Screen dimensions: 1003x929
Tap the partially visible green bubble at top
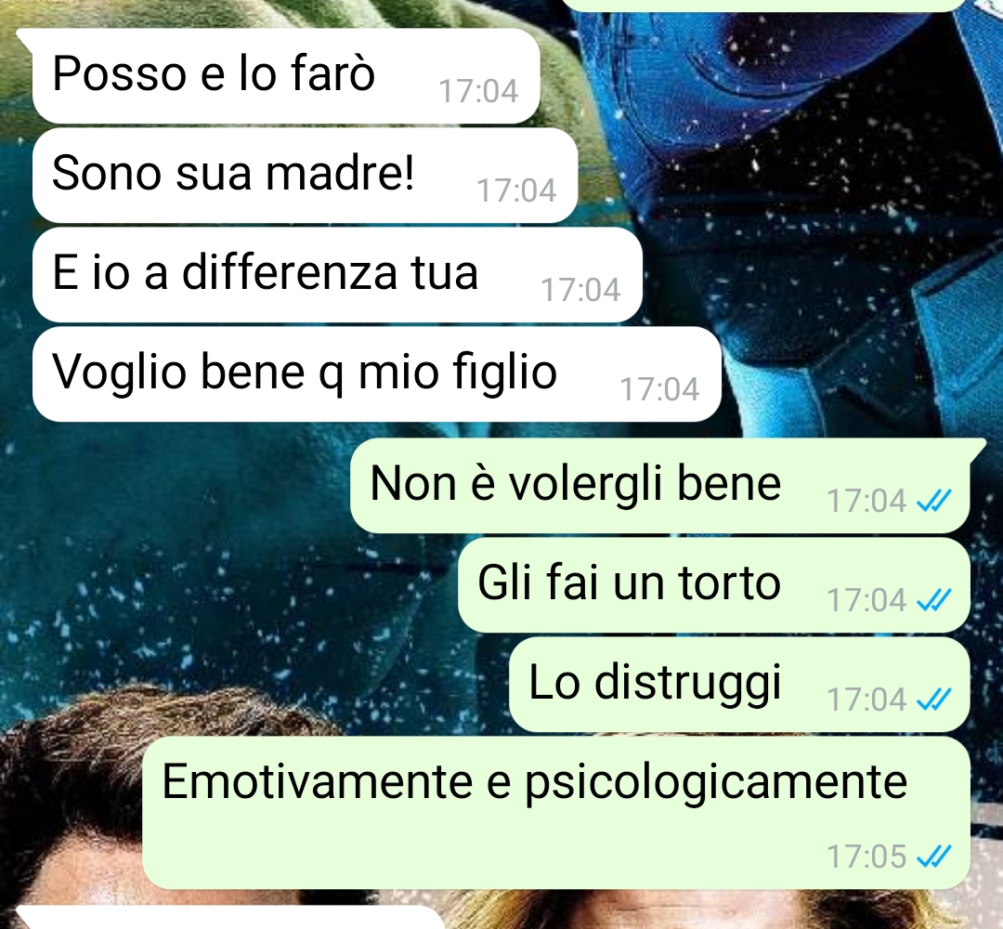[x=764, y=6]
